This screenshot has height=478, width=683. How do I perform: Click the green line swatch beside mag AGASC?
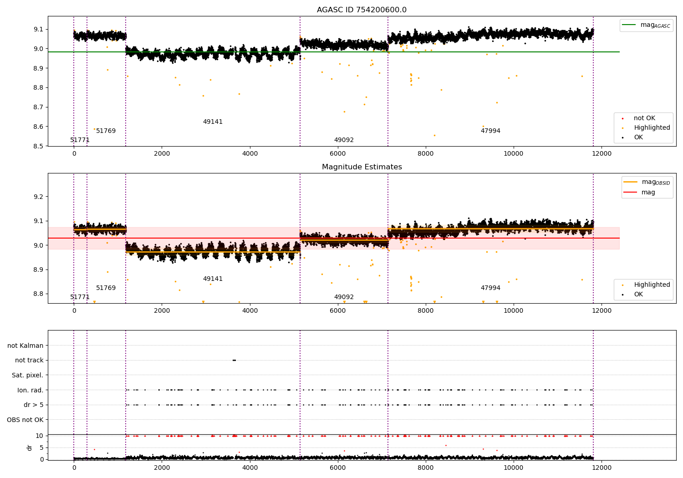pyautogui.click(x=629, y=25)
